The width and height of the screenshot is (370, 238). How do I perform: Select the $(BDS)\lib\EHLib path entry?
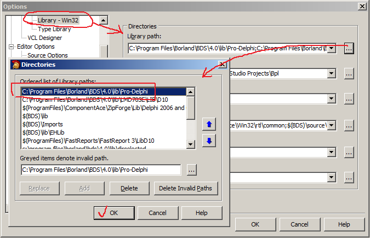tap(104, 132)
